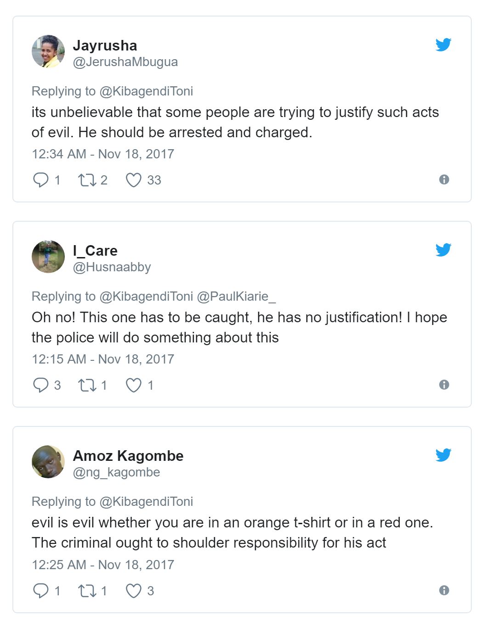This screenshot has width=486, height=627.
Task: Open the info icon on I_Care's tweet
Action: pos(444,385)
